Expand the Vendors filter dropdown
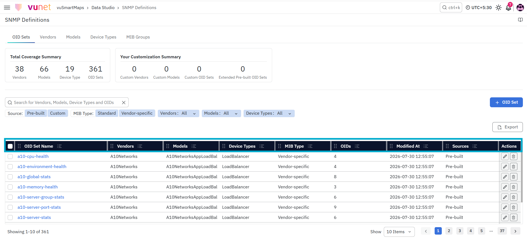Viewport: 527px width, 242px height. 178,113
